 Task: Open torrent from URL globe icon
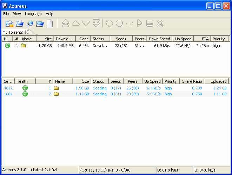(x=30, y=23)
